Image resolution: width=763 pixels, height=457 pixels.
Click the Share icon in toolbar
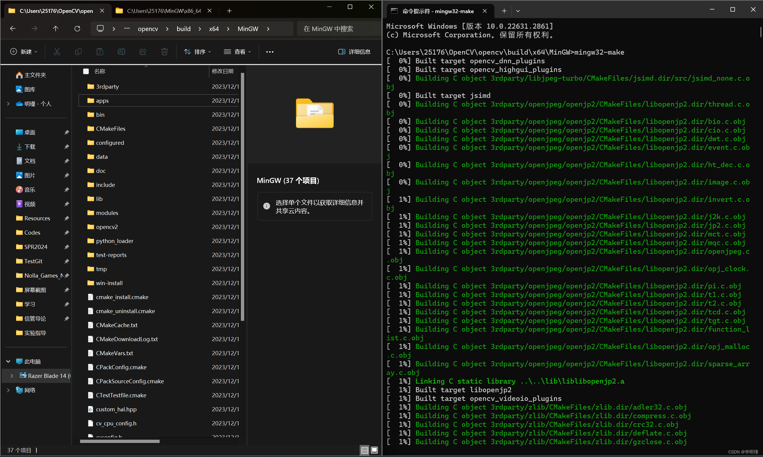tap(143, 52)
